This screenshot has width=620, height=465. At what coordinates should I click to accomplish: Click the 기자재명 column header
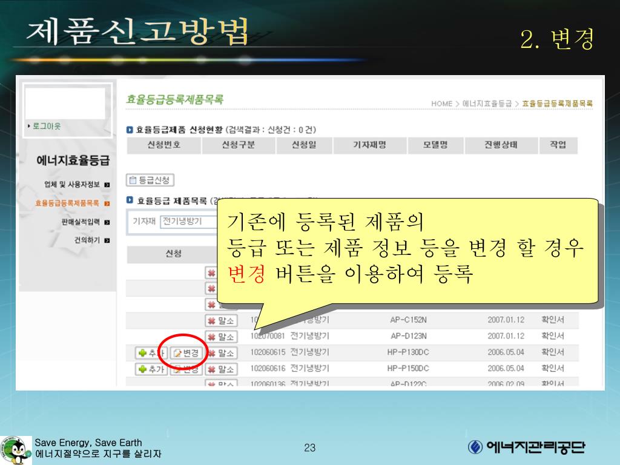(370, 145)
